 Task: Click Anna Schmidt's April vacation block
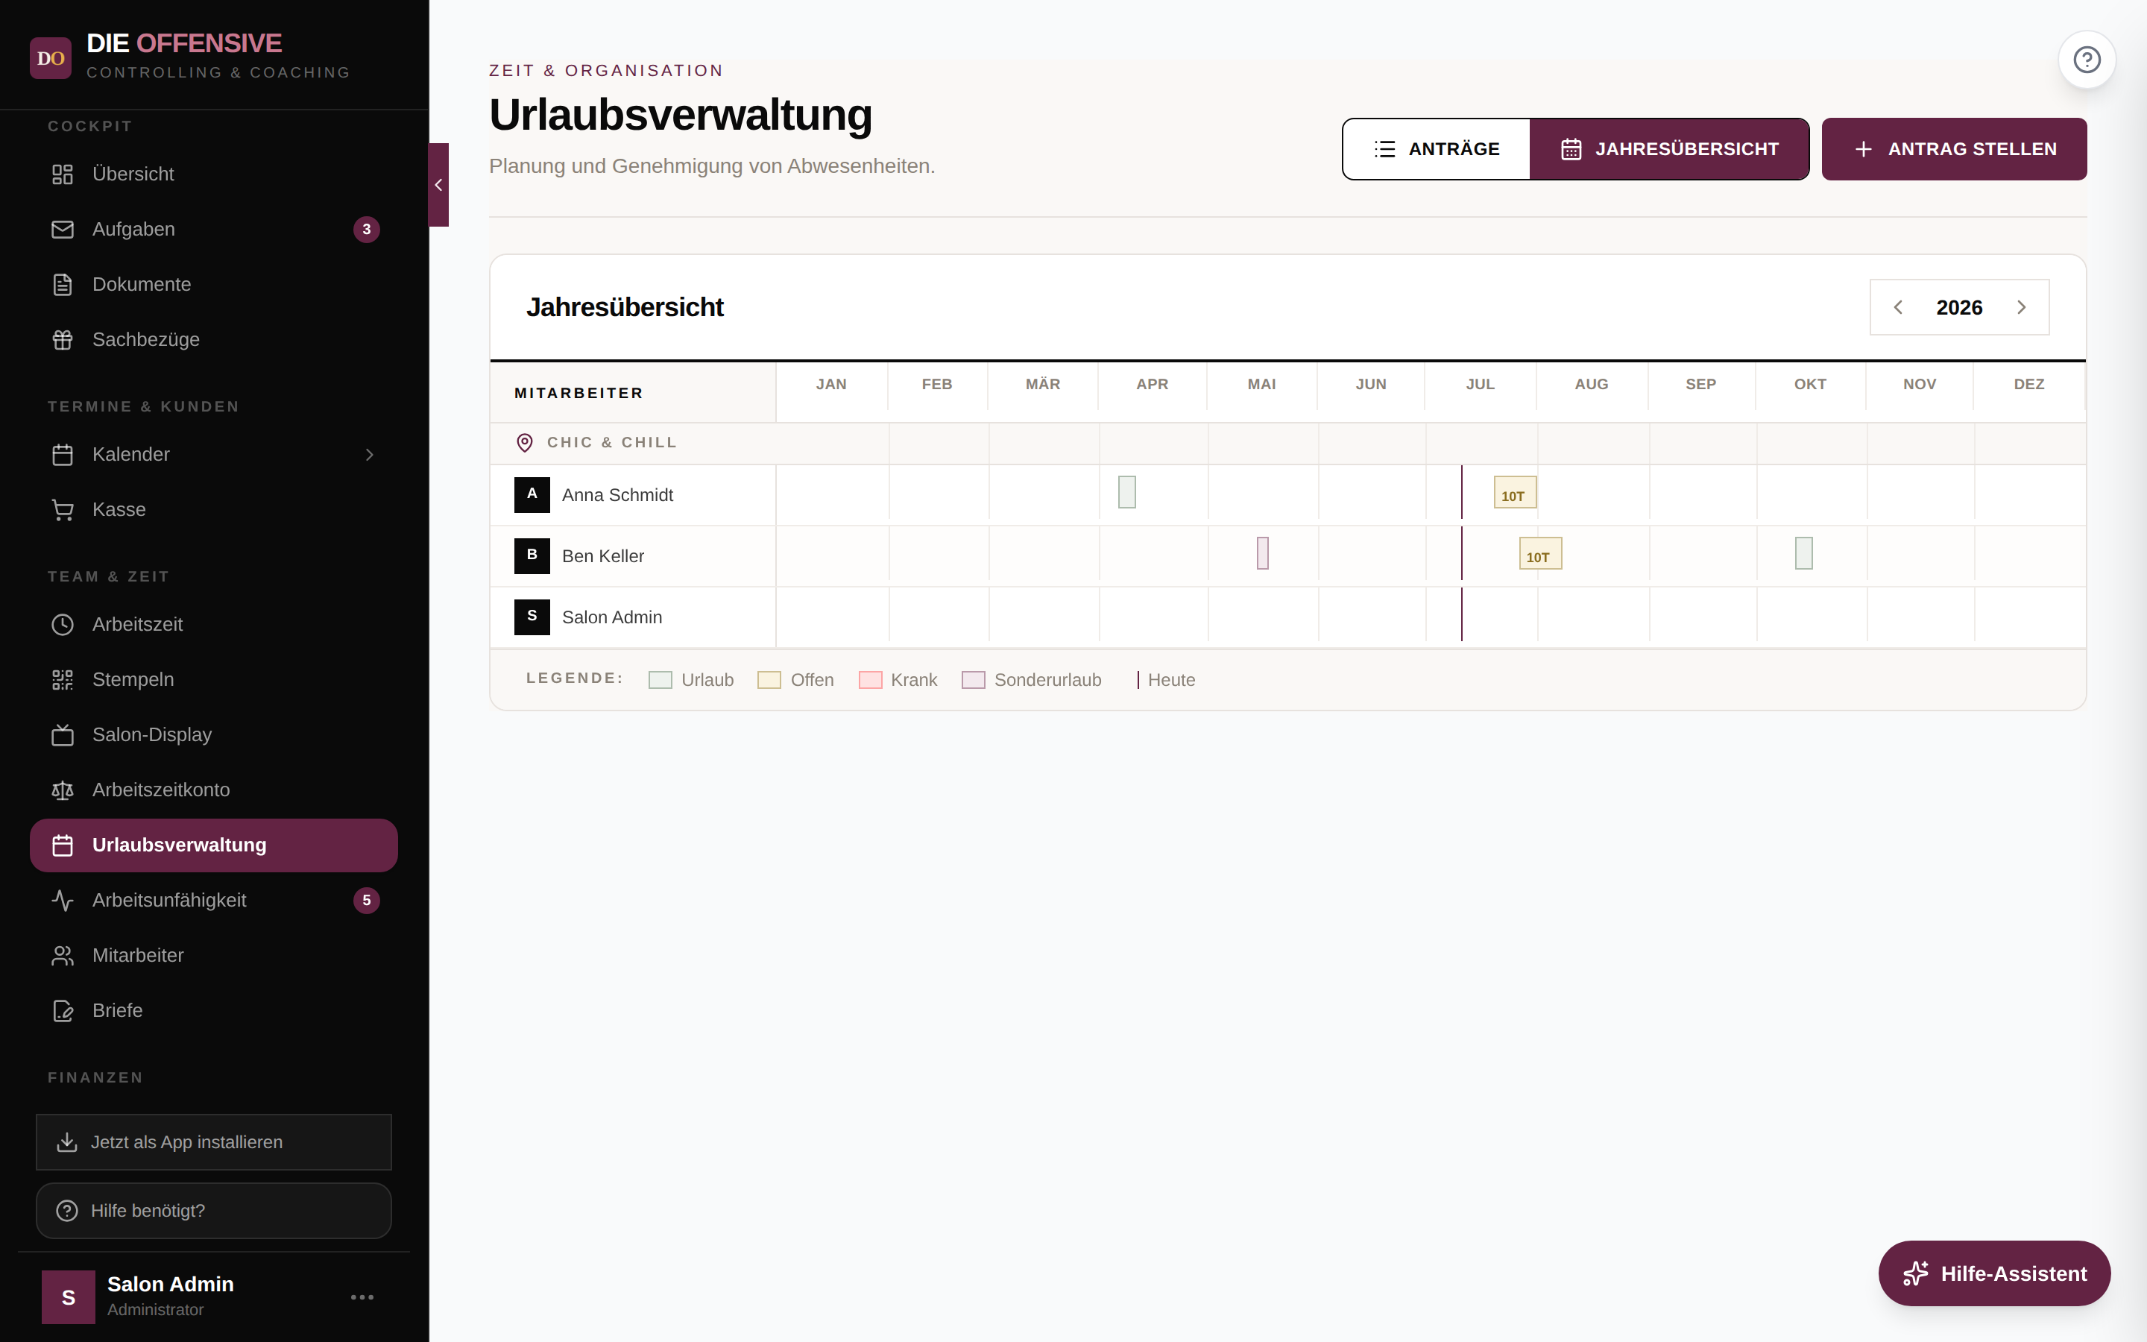click(x=1126, y=492)
